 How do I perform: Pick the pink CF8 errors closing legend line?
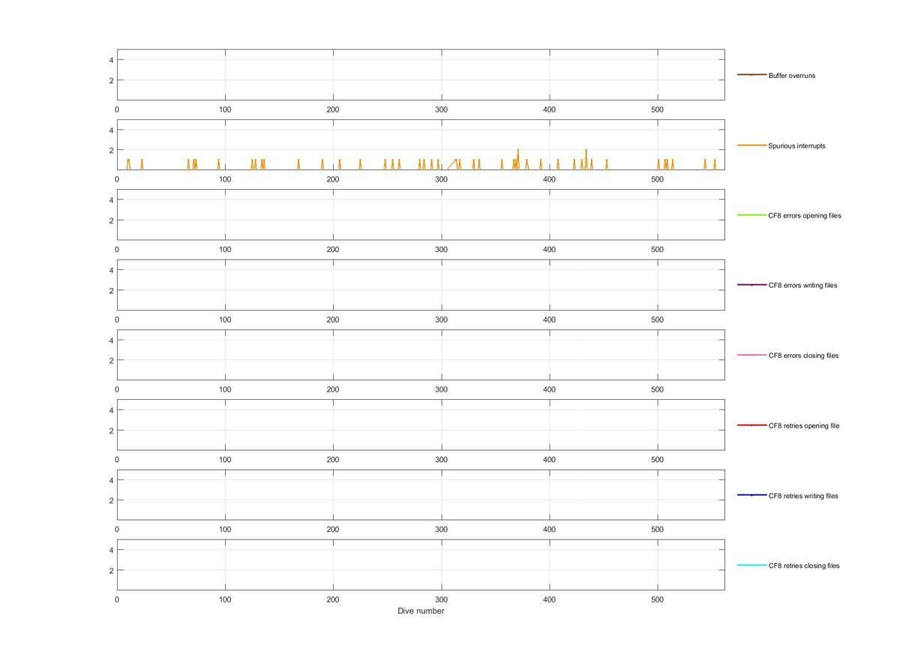coord(751,355)
